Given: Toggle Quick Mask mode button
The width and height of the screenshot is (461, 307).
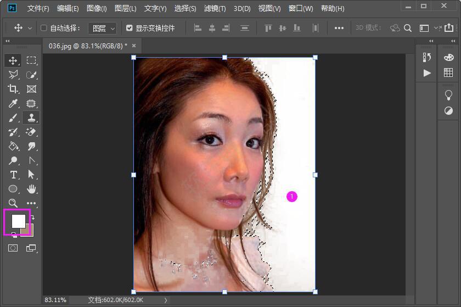Looking at the screenshot, I should point(13,248).
